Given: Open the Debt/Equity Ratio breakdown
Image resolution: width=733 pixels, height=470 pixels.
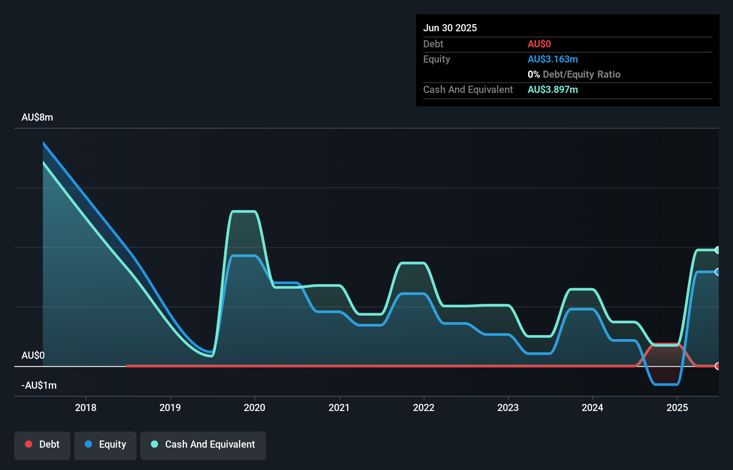Looking at the screenshot, I should (x=574, y=74).
